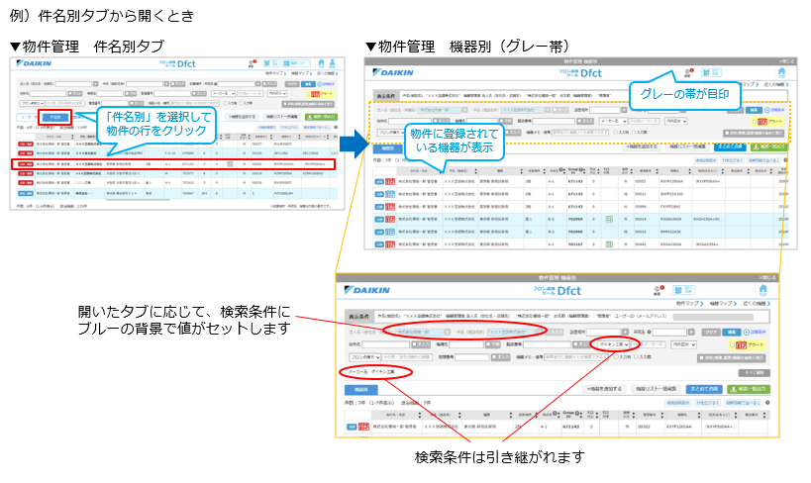Expand the 内外区分 dropdown in bottom screenshot

pyautogui.click(x=687, y=343)
